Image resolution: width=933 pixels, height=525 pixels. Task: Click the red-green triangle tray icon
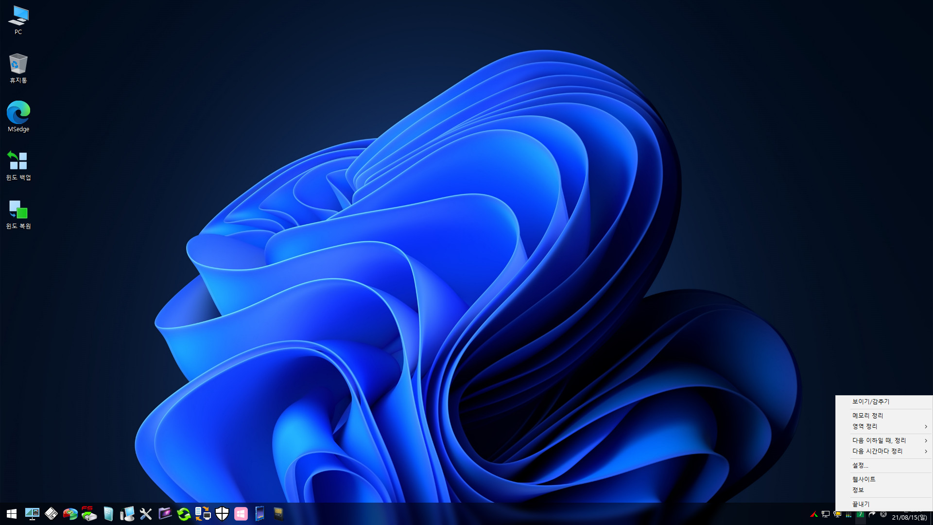click(813, 514)
